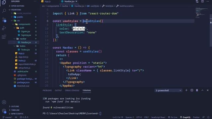Collapse the navBar folder
212x119 pixels.
click(x=23, y=39)
